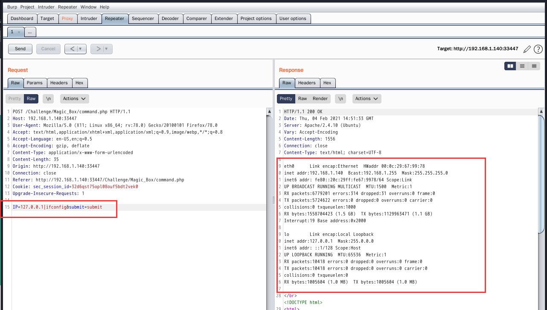Open back history dropdown arrow
This screenshot has height=310, width=547.
tap(80, 49)
